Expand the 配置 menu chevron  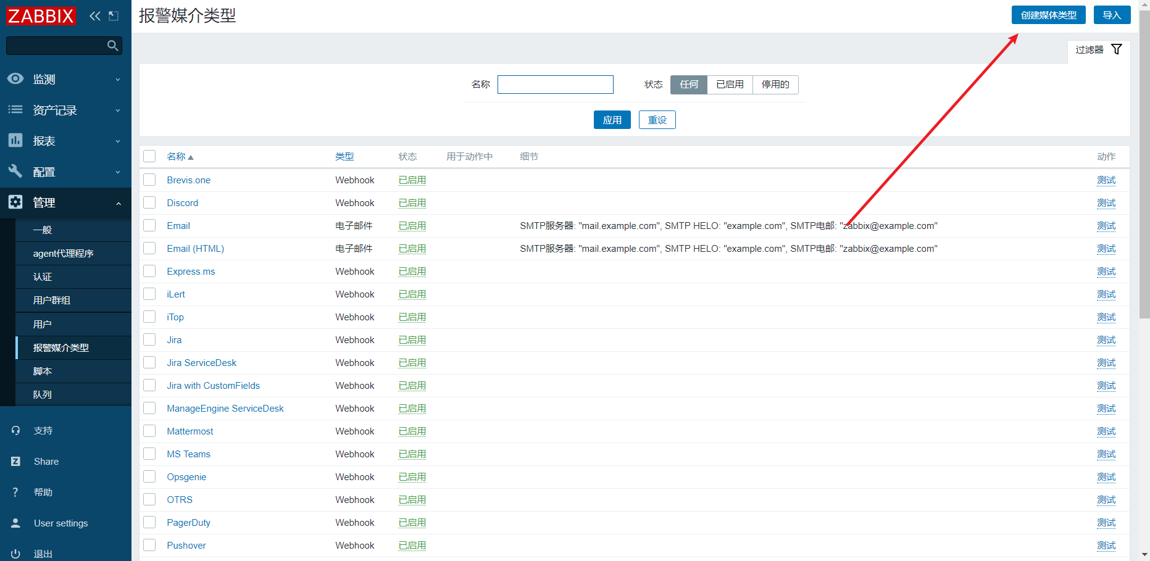[118, 172]
